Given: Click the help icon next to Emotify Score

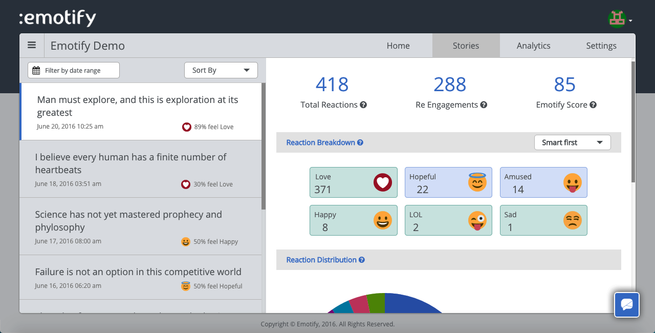Looking at the screenshot, I should click(x=593, y=105).
